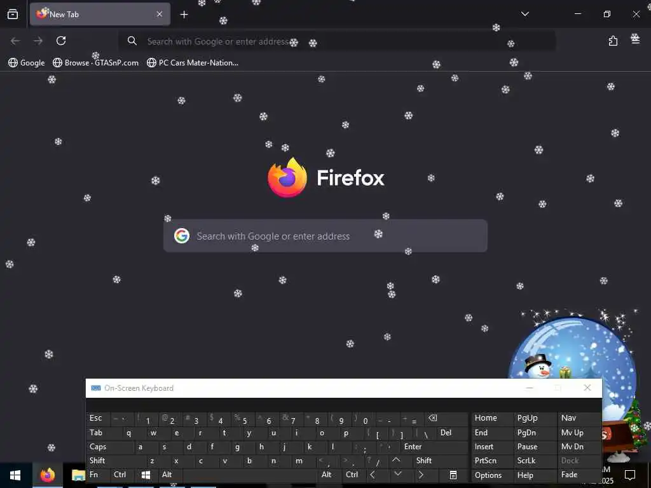The height and width of the screenshot is (488, 651).
Task: Click the spacebar on On-Screen Keyboard
Action: (249, 475)
